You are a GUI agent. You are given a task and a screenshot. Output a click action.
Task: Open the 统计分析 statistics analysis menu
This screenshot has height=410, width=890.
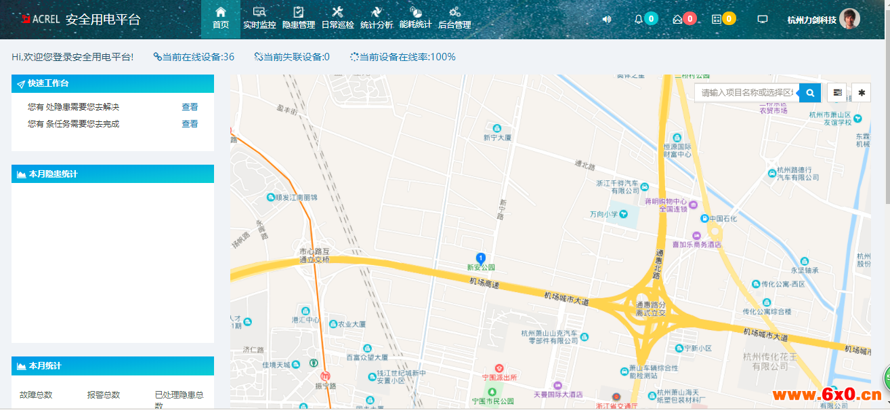(377, 19)
